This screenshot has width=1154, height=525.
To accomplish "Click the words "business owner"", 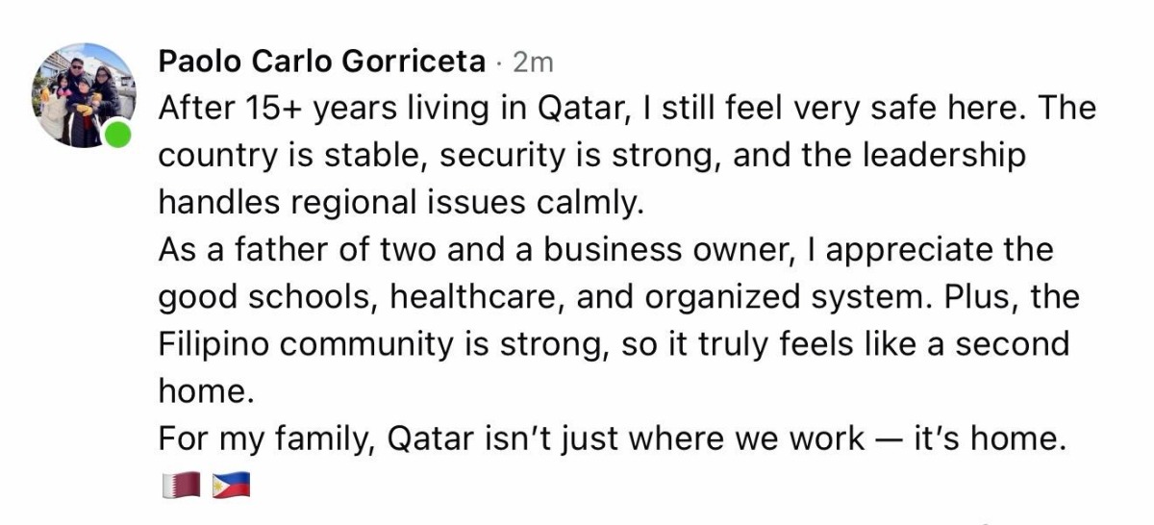I will pos(661,250).
